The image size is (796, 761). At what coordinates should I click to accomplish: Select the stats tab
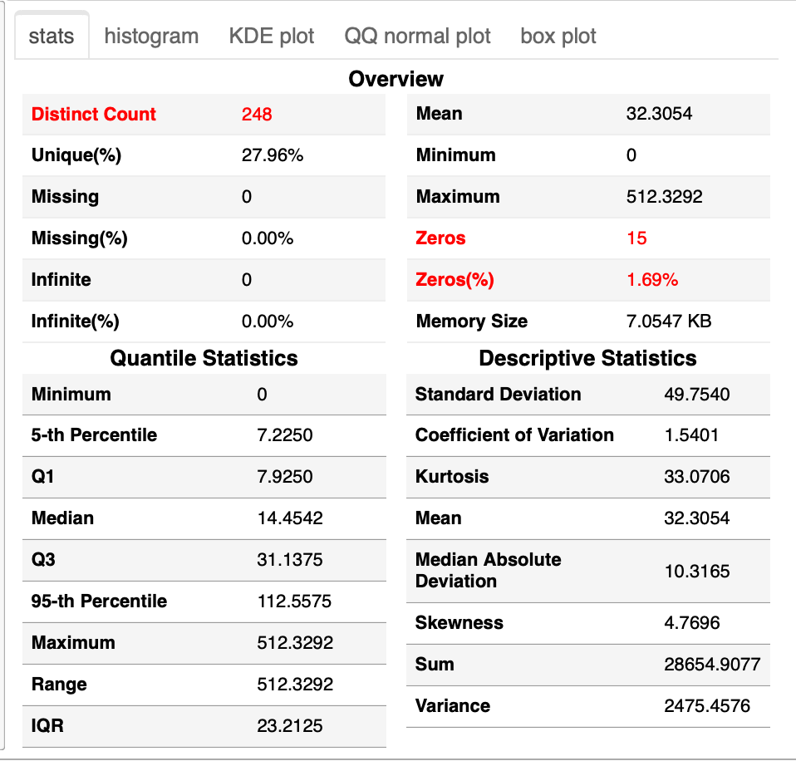(51, 35)
